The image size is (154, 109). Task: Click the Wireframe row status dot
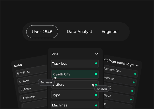pos(134,82)
